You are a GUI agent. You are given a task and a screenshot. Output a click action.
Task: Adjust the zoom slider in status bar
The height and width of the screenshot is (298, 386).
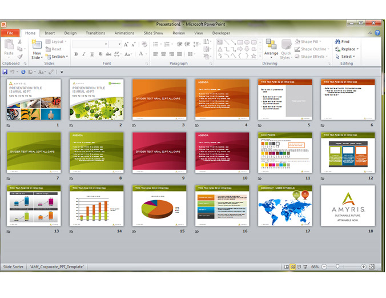pos(338,267)
